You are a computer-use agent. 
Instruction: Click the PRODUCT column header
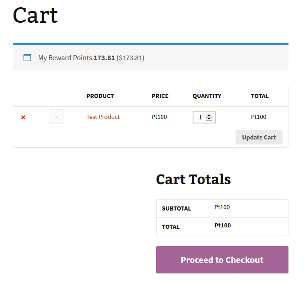[100, 96]
